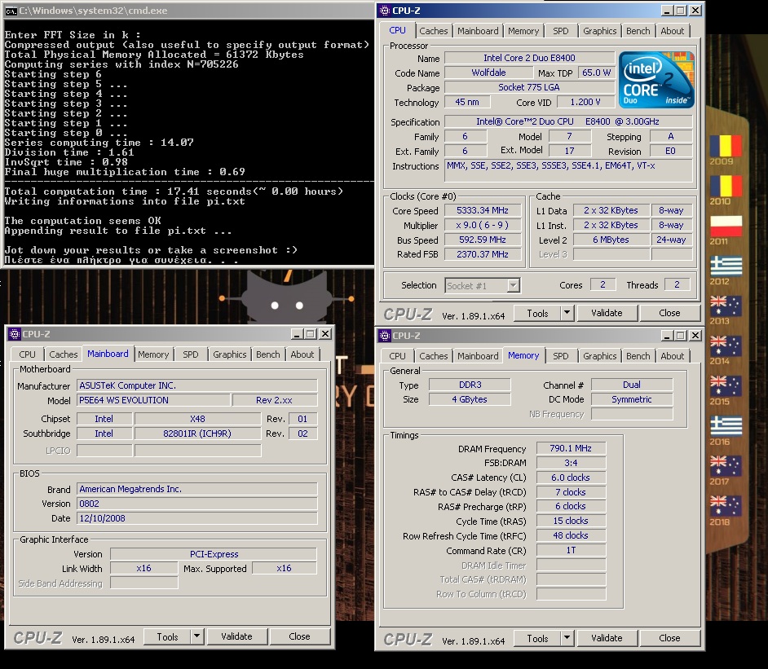This screenshot has height=669, width=768.
Task: Click the multiplier value x 9.0 (6 - 9)
Action: [483, 225]
